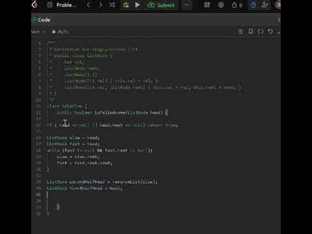Screen dimensions: 312x234
Task: Go to the previous problem arrow
Action: (x=88, y=5)
